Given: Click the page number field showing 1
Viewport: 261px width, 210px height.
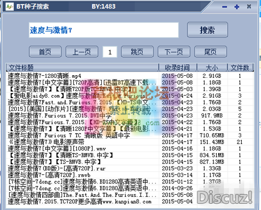Looking at the screenshot, I should (110, 52).
